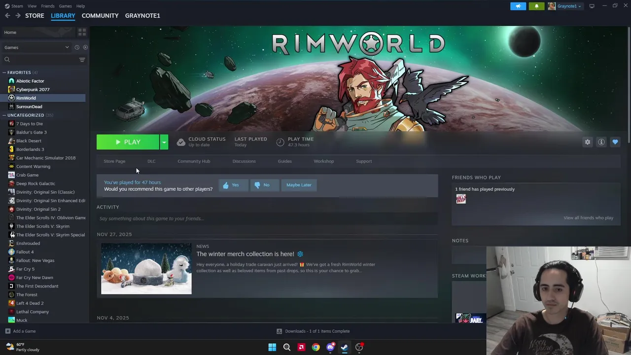Open the Steam logo application menu
This screenshot has width=631, height=355.
pyautogui.click(x=14, y=6)
